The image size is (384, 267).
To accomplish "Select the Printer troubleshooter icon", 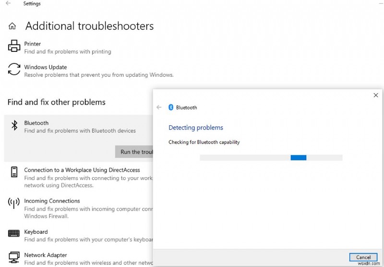I will (x=14, y=46).
